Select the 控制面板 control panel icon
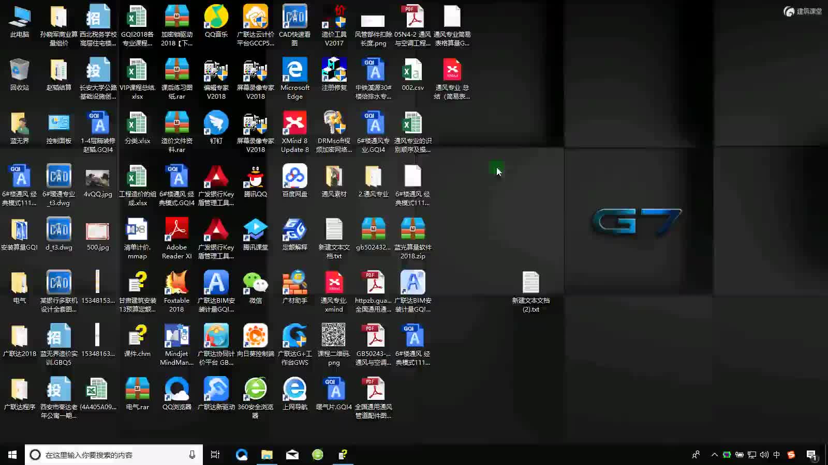828x465 pixels. point(59,128)
